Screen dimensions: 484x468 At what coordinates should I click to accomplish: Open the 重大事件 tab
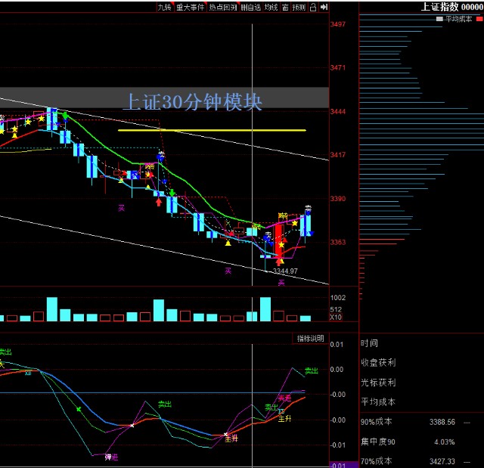pyautogui.click(x=190, y=7)
